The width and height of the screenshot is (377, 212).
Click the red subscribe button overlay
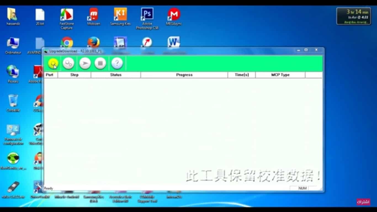click(x=363, y=202)
